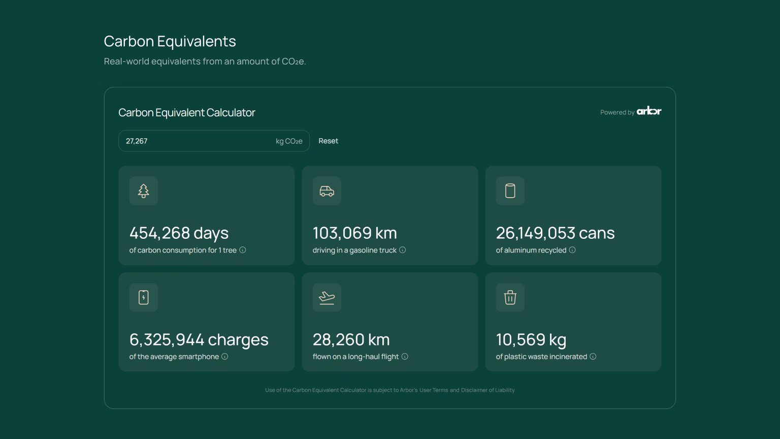Click 'flown on a long-haul flight' text
This screenshot has height=439, width=780.
coord(355,357)
